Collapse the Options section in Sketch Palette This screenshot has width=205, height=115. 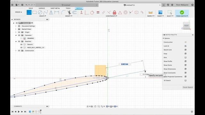coord(163,38)
